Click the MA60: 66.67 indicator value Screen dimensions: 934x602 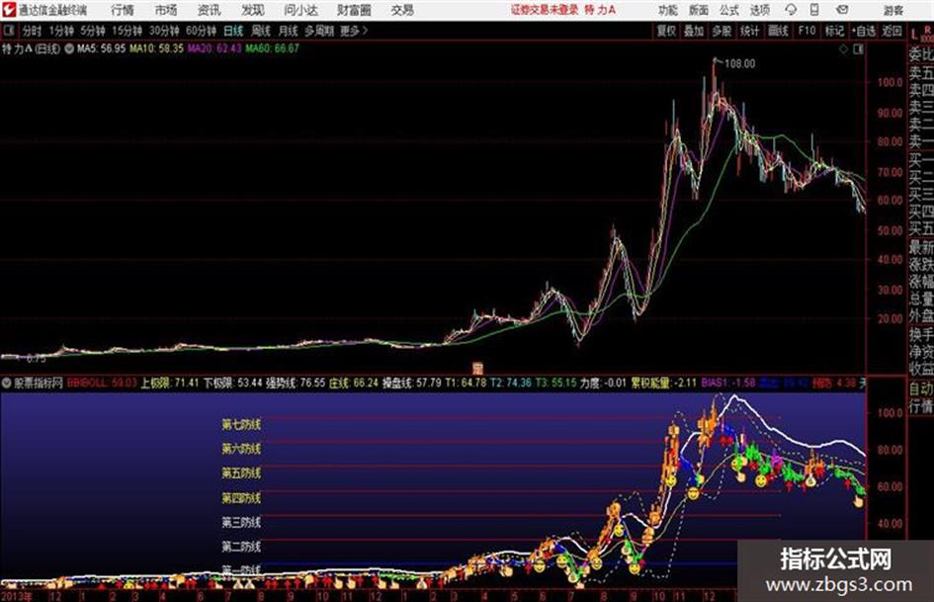[272, 48]
